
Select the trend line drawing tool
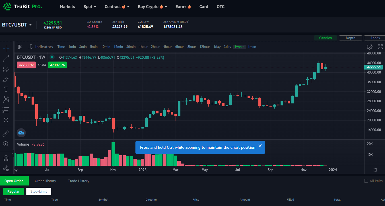(6, 58)
